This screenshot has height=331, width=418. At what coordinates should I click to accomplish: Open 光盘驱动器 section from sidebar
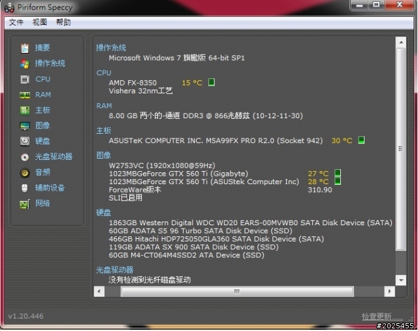point(54,157)
